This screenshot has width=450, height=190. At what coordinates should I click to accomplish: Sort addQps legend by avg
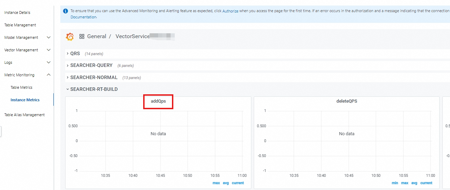point(226,183)
